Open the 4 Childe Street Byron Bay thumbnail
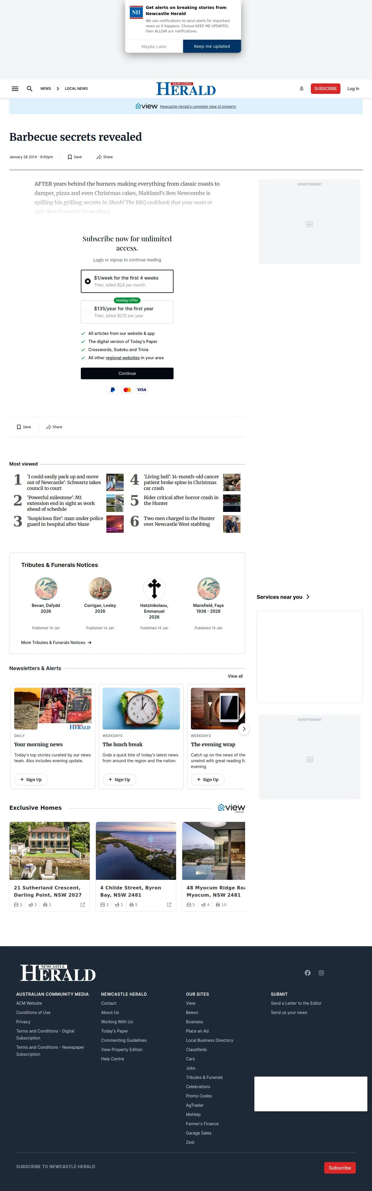The height and width of the screenshot is (1191, 372). tap(136, 851)
